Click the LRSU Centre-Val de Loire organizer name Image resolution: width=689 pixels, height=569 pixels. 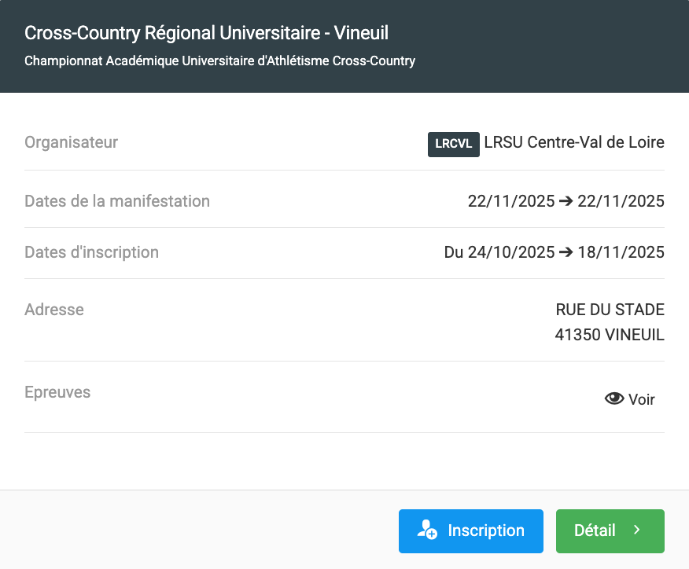(x=574, y=142)
